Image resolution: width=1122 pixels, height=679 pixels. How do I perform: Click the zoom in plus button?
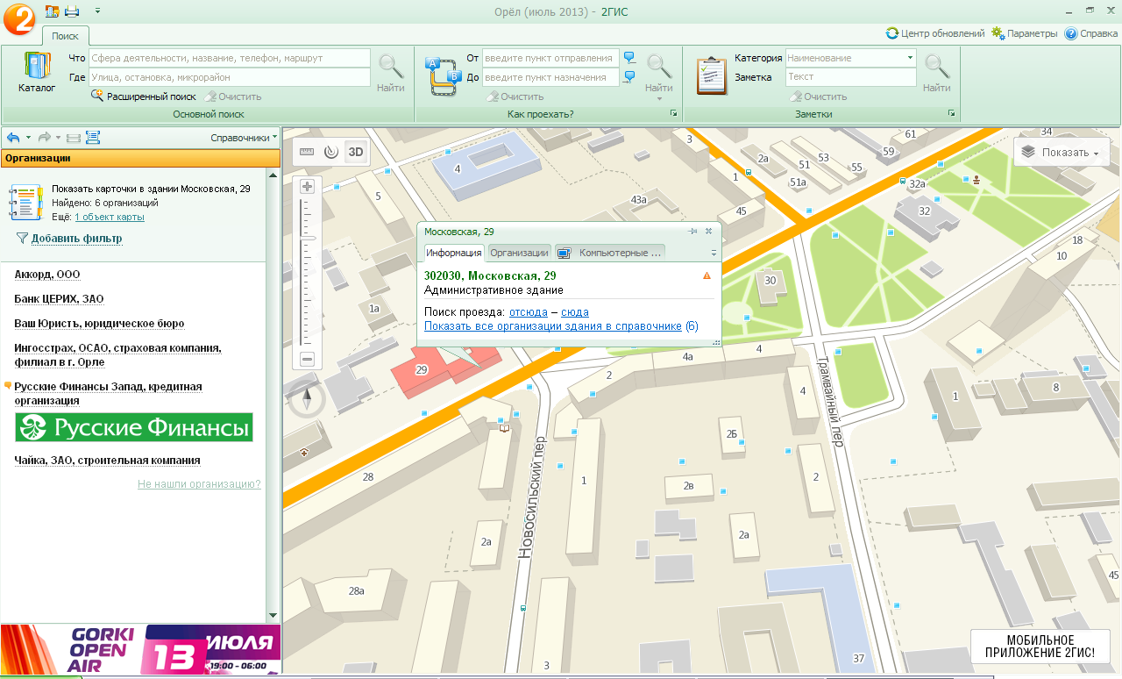[x=307, y=186]
